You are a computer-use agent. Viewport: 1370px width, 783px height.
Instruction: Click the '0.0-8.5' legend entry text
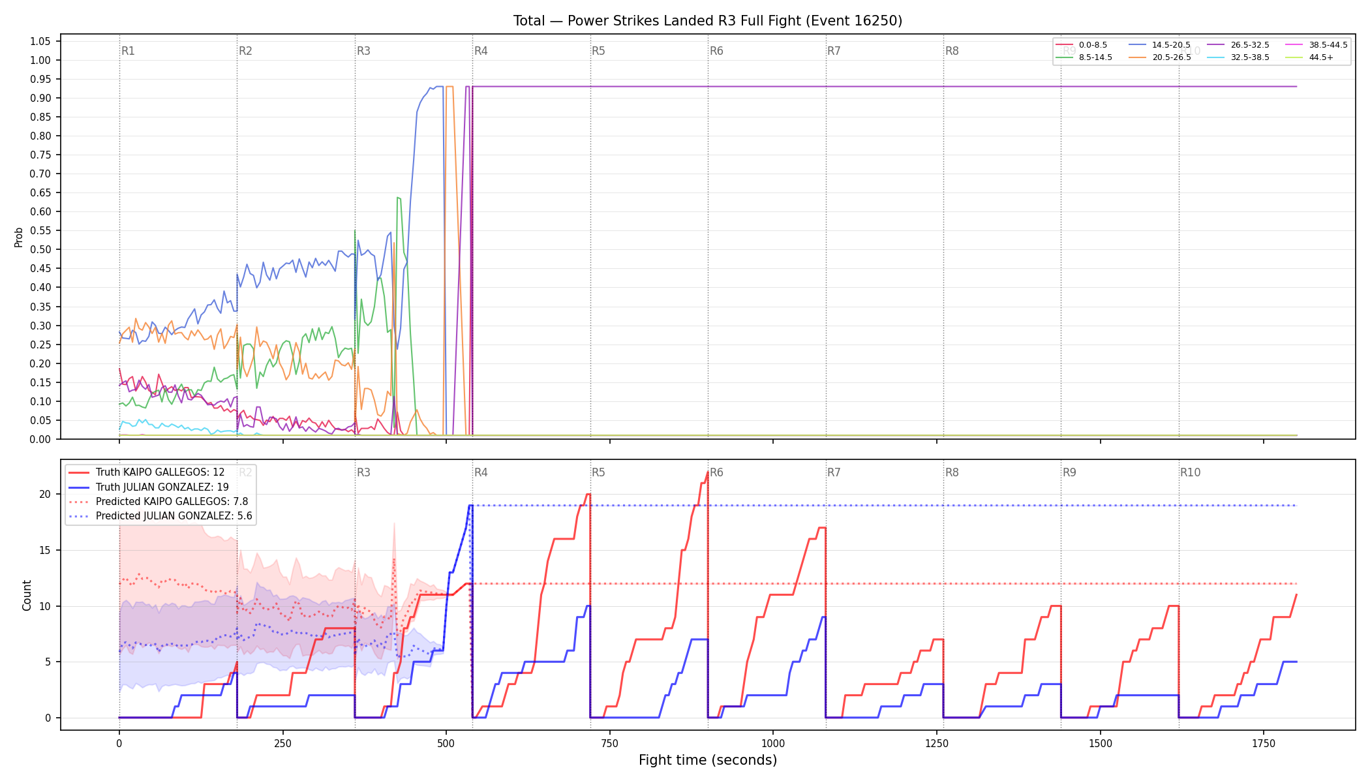pyautogui.click(x=1093, y=45)
